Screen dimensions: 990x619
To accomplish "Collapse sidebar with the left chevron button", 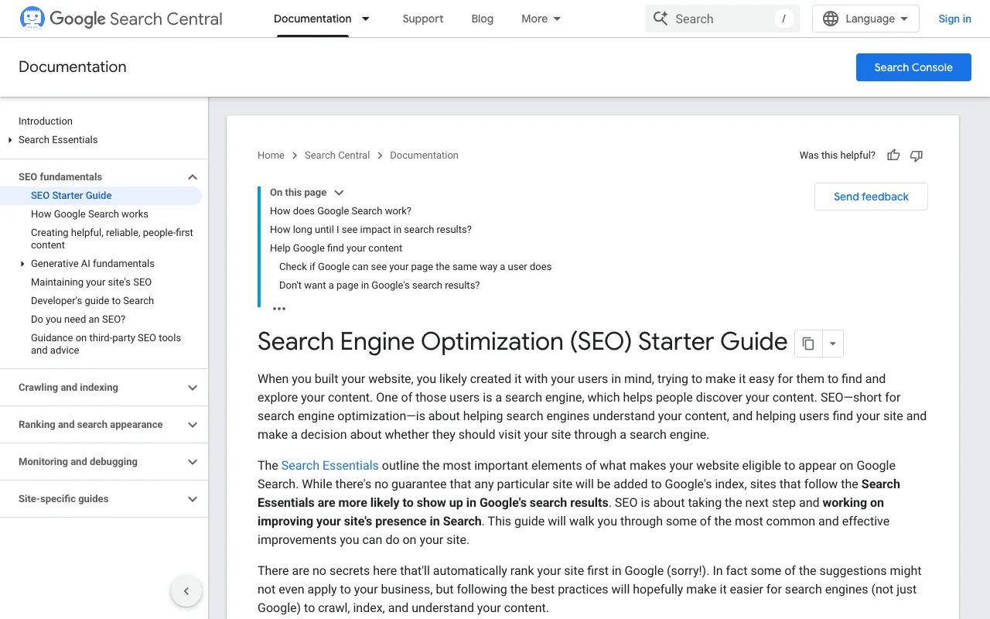I will point(186,592).
